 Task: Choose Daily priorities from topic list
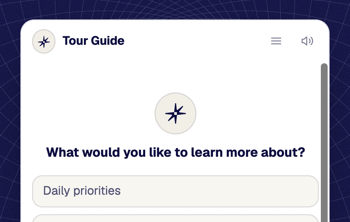click(175, 191)
